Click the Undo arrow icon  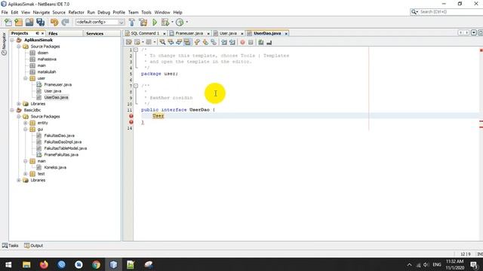click(54, 22)
